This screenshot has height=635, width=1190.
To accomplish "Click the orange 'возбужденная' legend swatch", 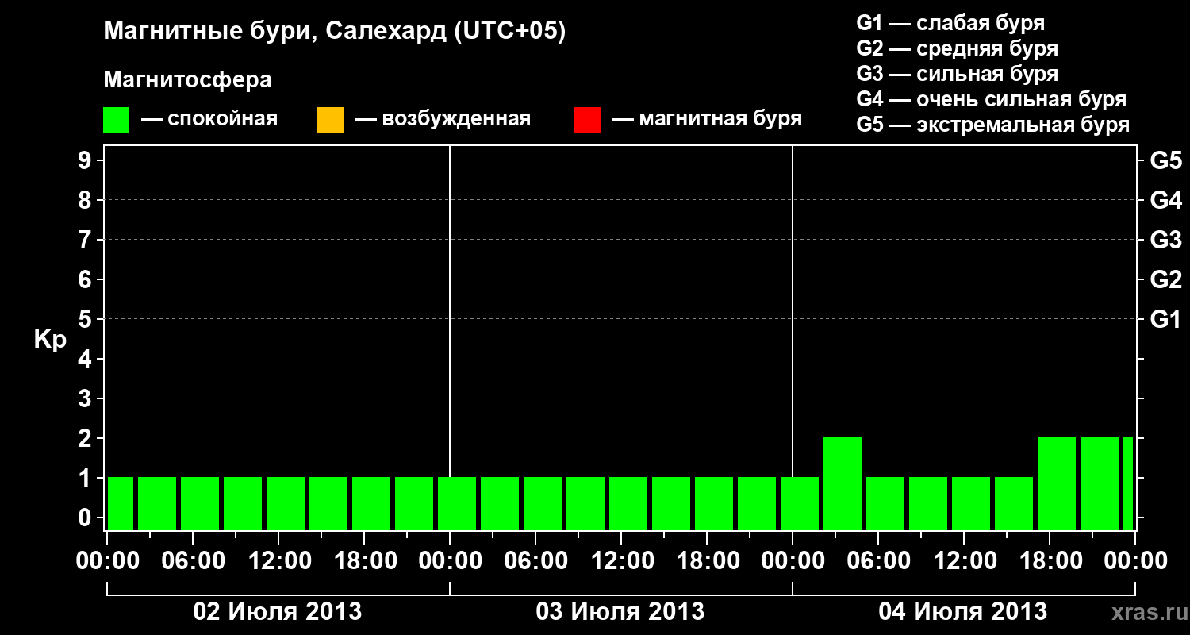I will [330, 120].
